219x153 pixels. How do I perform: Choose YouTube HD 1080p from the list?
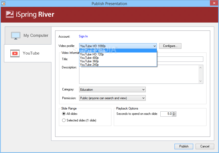(118, 51)
